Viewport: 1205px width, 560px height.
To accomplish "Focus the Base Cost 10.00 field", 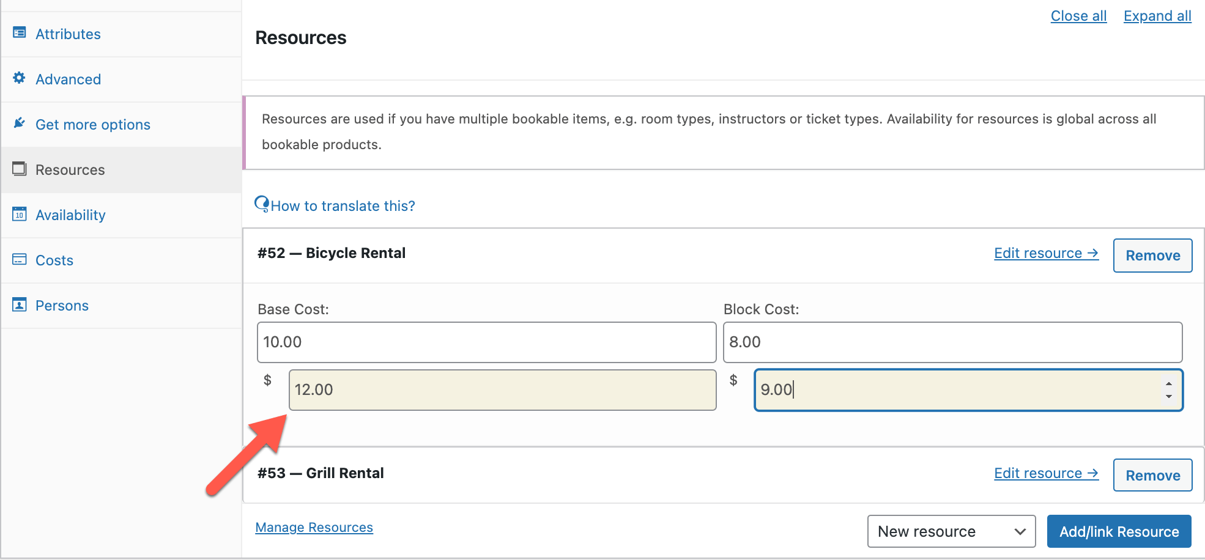I will pos(486,342).
